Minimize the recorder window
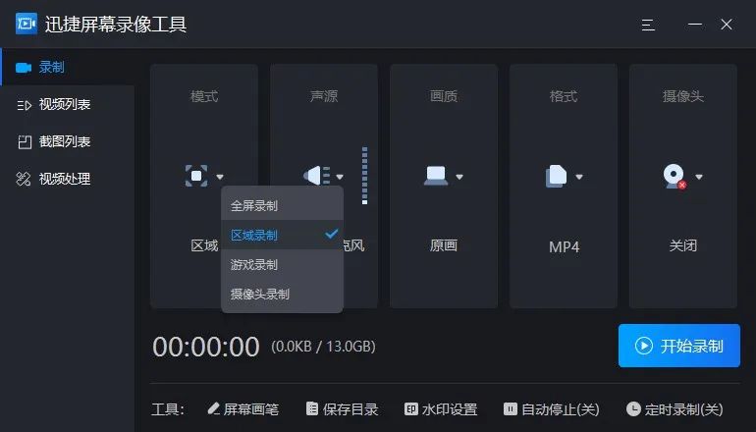 695,25
